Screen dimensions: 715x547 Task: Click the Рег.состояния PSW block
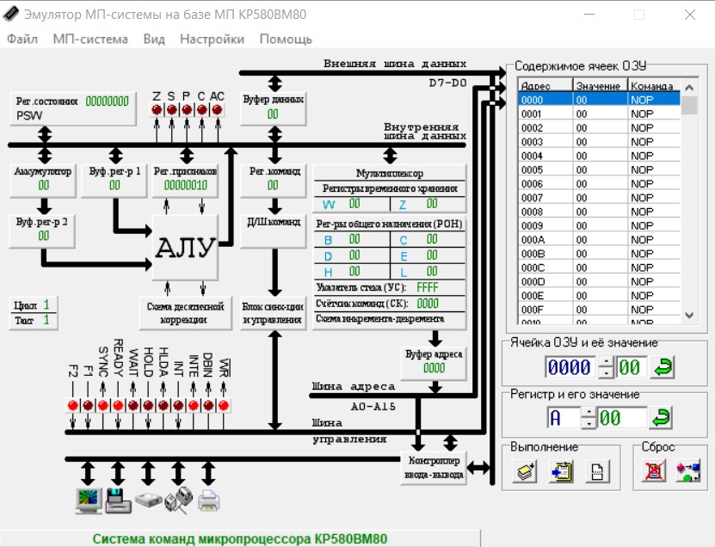pos(72,108)
